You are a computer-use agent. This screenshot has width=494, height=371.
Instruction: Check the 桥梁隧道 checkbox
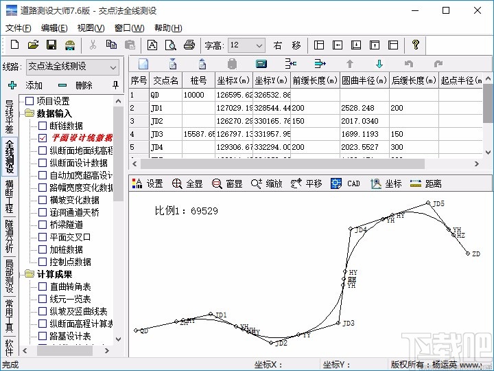(x=43, y=225)
